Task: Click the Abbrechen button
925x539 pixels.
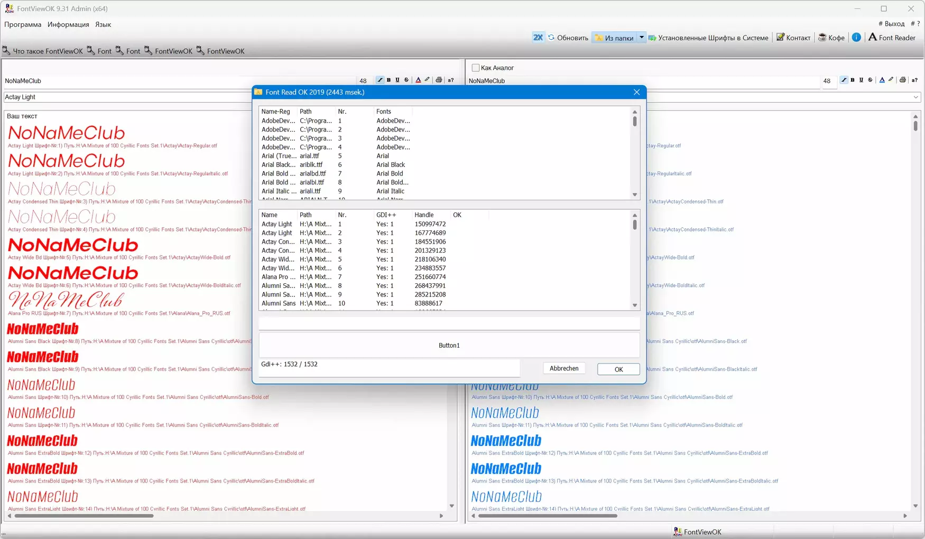Action: [563, 368]
